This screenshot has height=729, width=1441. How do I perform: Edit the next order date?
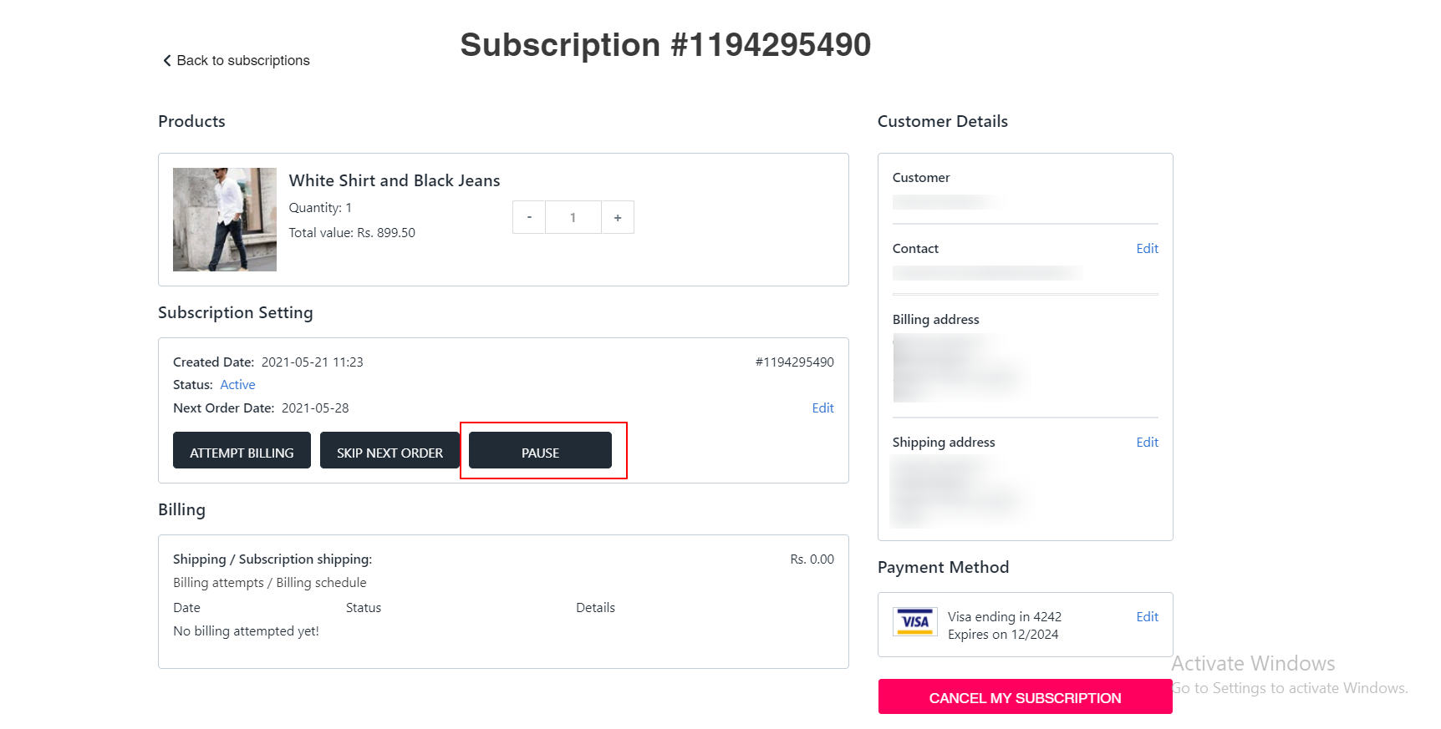[822, 408]
